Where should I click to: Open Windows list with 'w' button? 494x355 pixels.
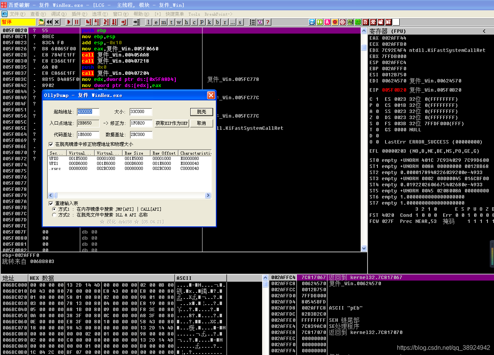[x=179, y=22]
